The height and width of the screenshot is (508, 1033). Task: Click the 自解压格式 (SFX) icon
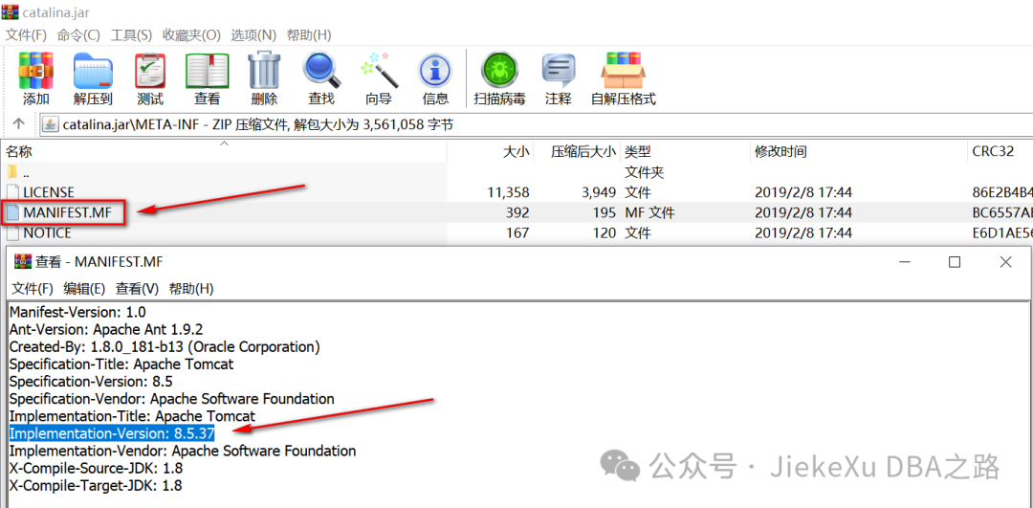coord(623,78)
